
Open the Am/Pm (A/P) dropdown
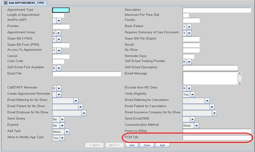[59, 21]
